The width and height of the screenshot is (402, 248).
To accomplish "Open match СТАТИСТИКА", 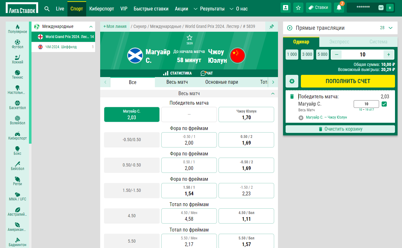I will tap(177, 73).
